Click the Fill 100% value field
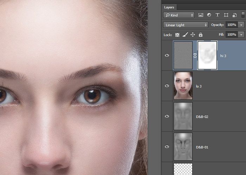Screen dimensions: 246x175 point(232,35)
